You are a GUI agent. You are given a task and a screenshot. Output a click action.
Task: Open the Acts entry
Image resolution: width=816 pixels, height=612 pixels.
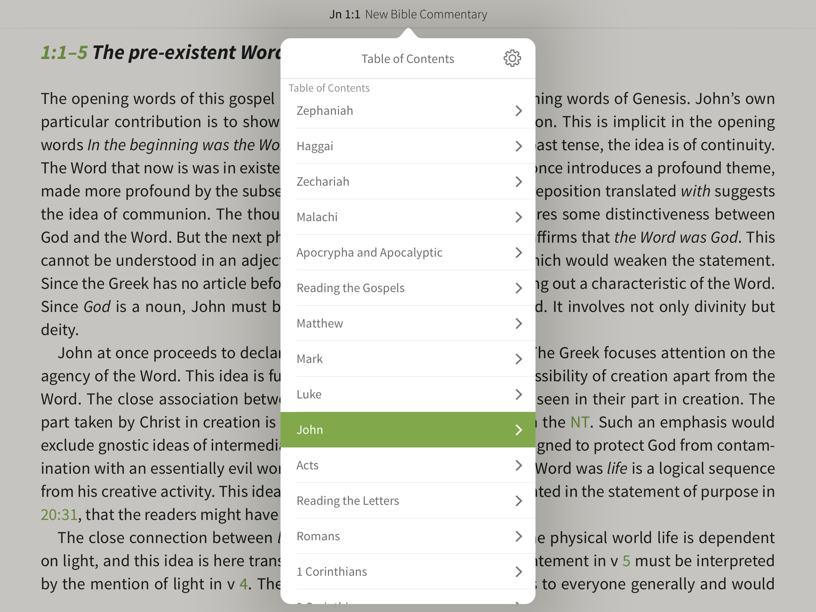coord(408,465)
